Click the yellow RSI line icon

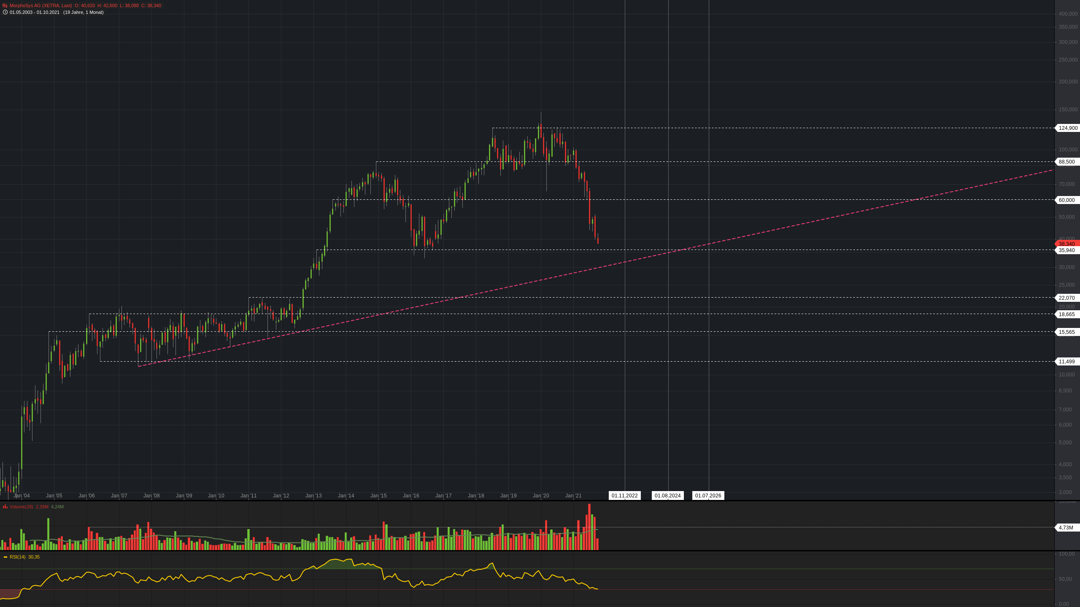5,557
